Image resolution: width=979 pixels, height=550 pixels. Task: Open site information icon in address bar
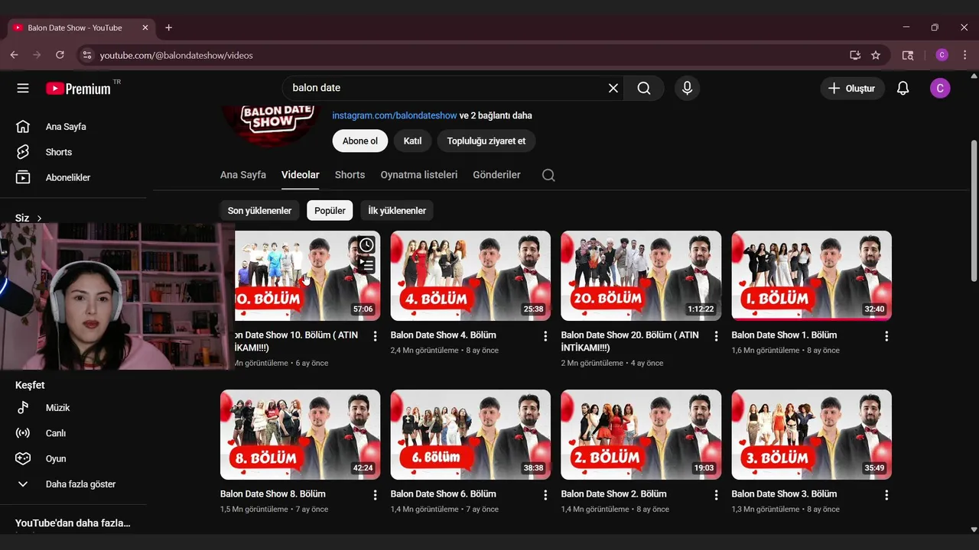pos(87,55)
